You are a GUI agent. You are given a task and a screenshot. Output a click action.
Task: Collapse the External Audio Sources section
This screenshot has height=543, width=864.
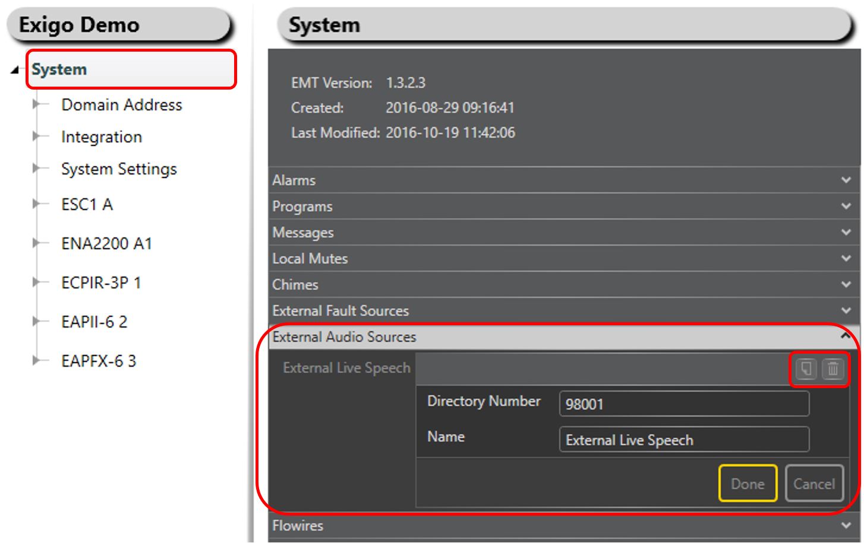(x=846, y=336)
